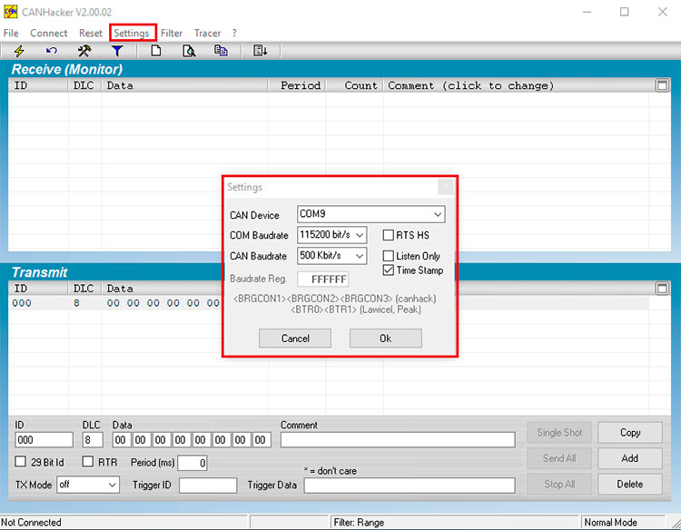Click the Receive Data column header
The height and width of the screenshot is (530, 681).
pos(185,85)
